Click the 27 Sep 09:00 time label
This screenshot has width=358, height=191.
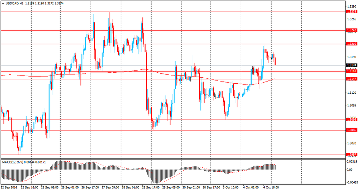pos(111,187)
